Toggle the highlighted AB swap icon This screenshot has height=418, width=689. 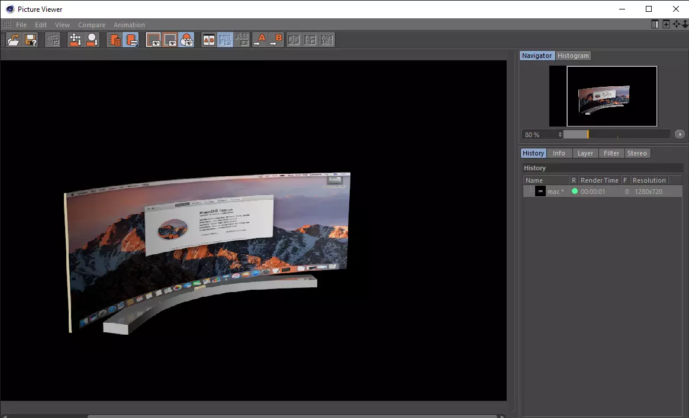(225, 40)
